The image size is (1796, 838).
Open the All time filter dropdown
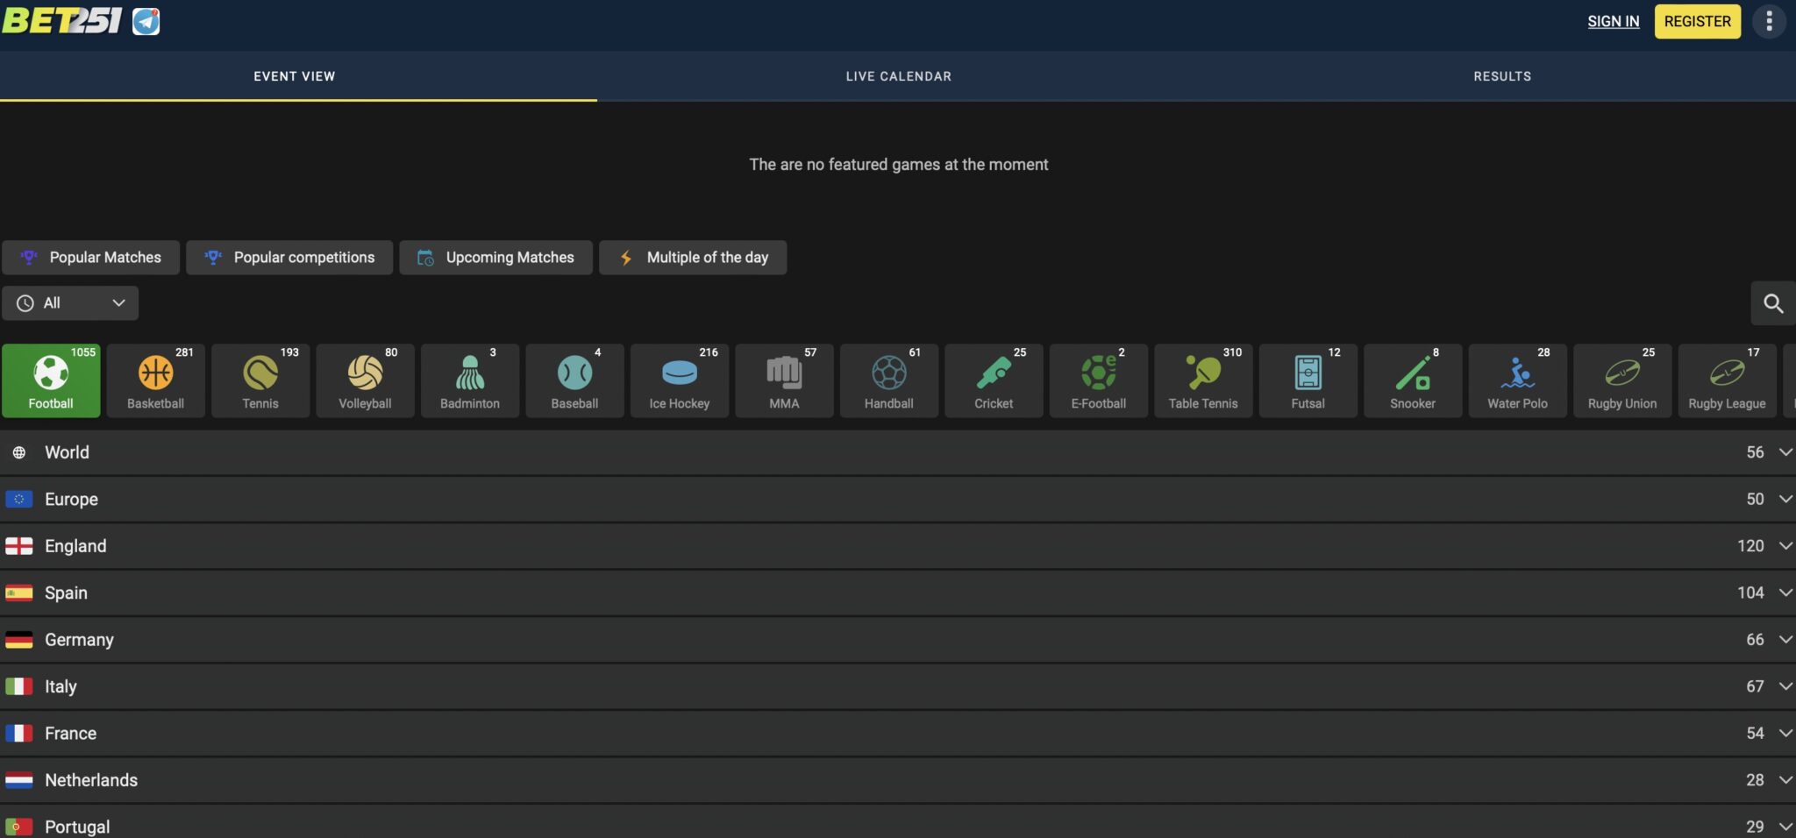coord(70,303)
